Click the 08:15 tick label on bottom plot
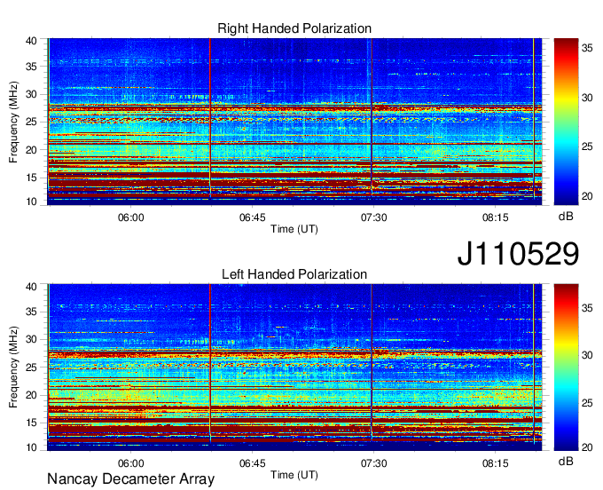 [496, 463]
